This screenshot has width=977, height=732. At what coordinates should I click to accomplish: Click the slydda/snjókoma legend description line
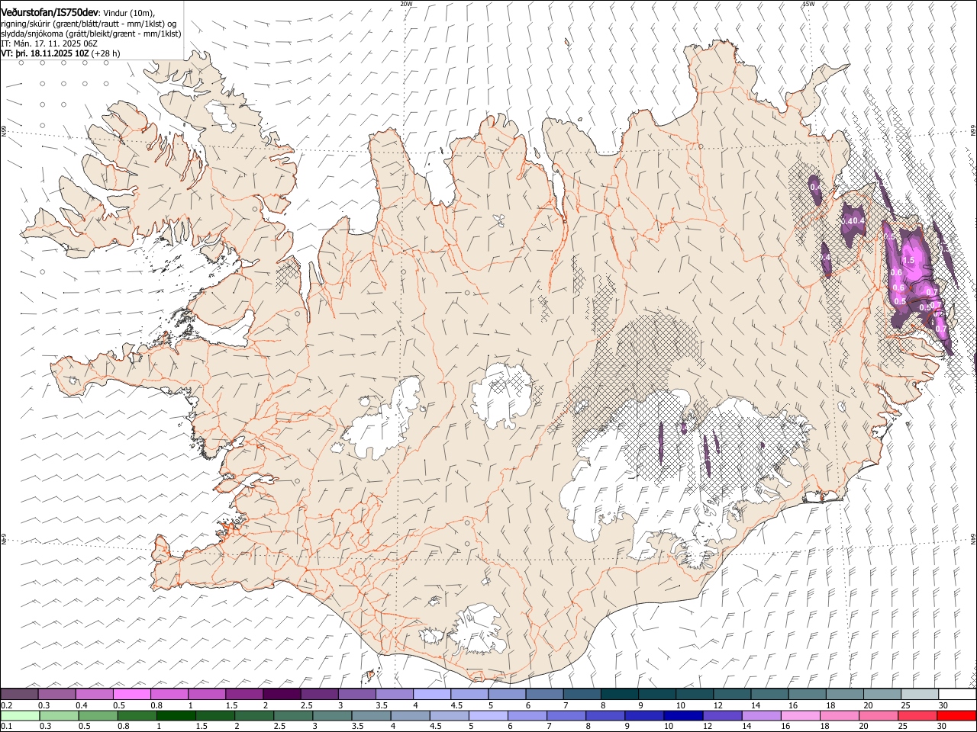[x=91, y=34]
